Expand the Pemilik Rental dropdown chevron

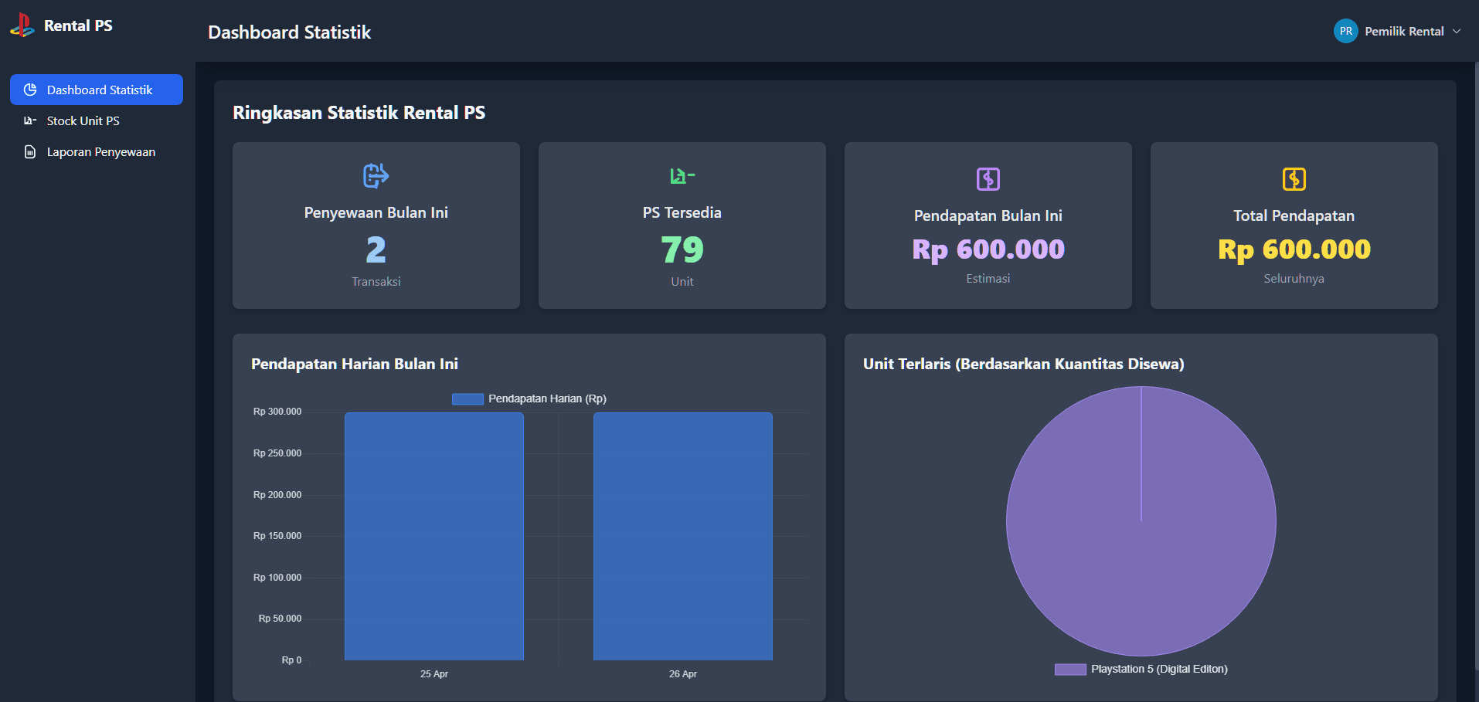1457,31
